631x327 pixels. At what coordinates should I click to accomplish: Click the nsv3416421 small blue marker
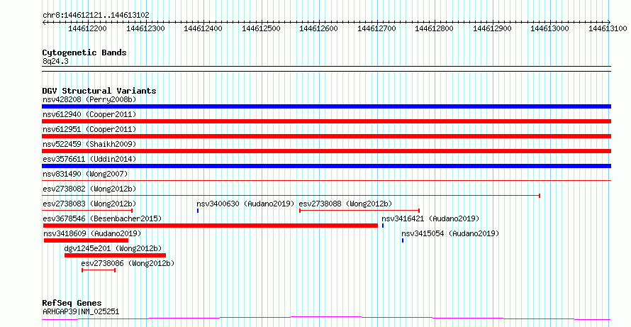[x=383, y=226]
